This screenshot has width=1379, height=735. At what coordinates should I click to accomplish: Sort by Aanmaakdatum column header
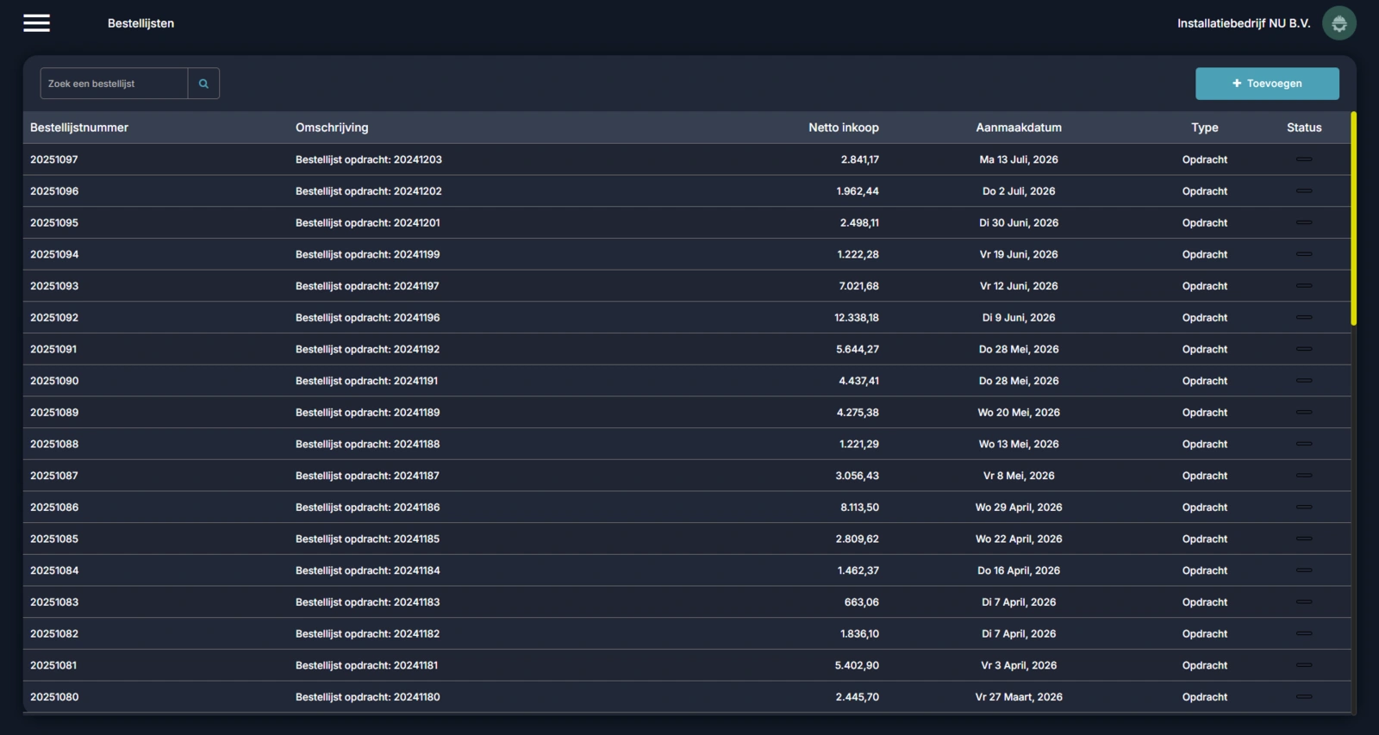pos(1019,128)
